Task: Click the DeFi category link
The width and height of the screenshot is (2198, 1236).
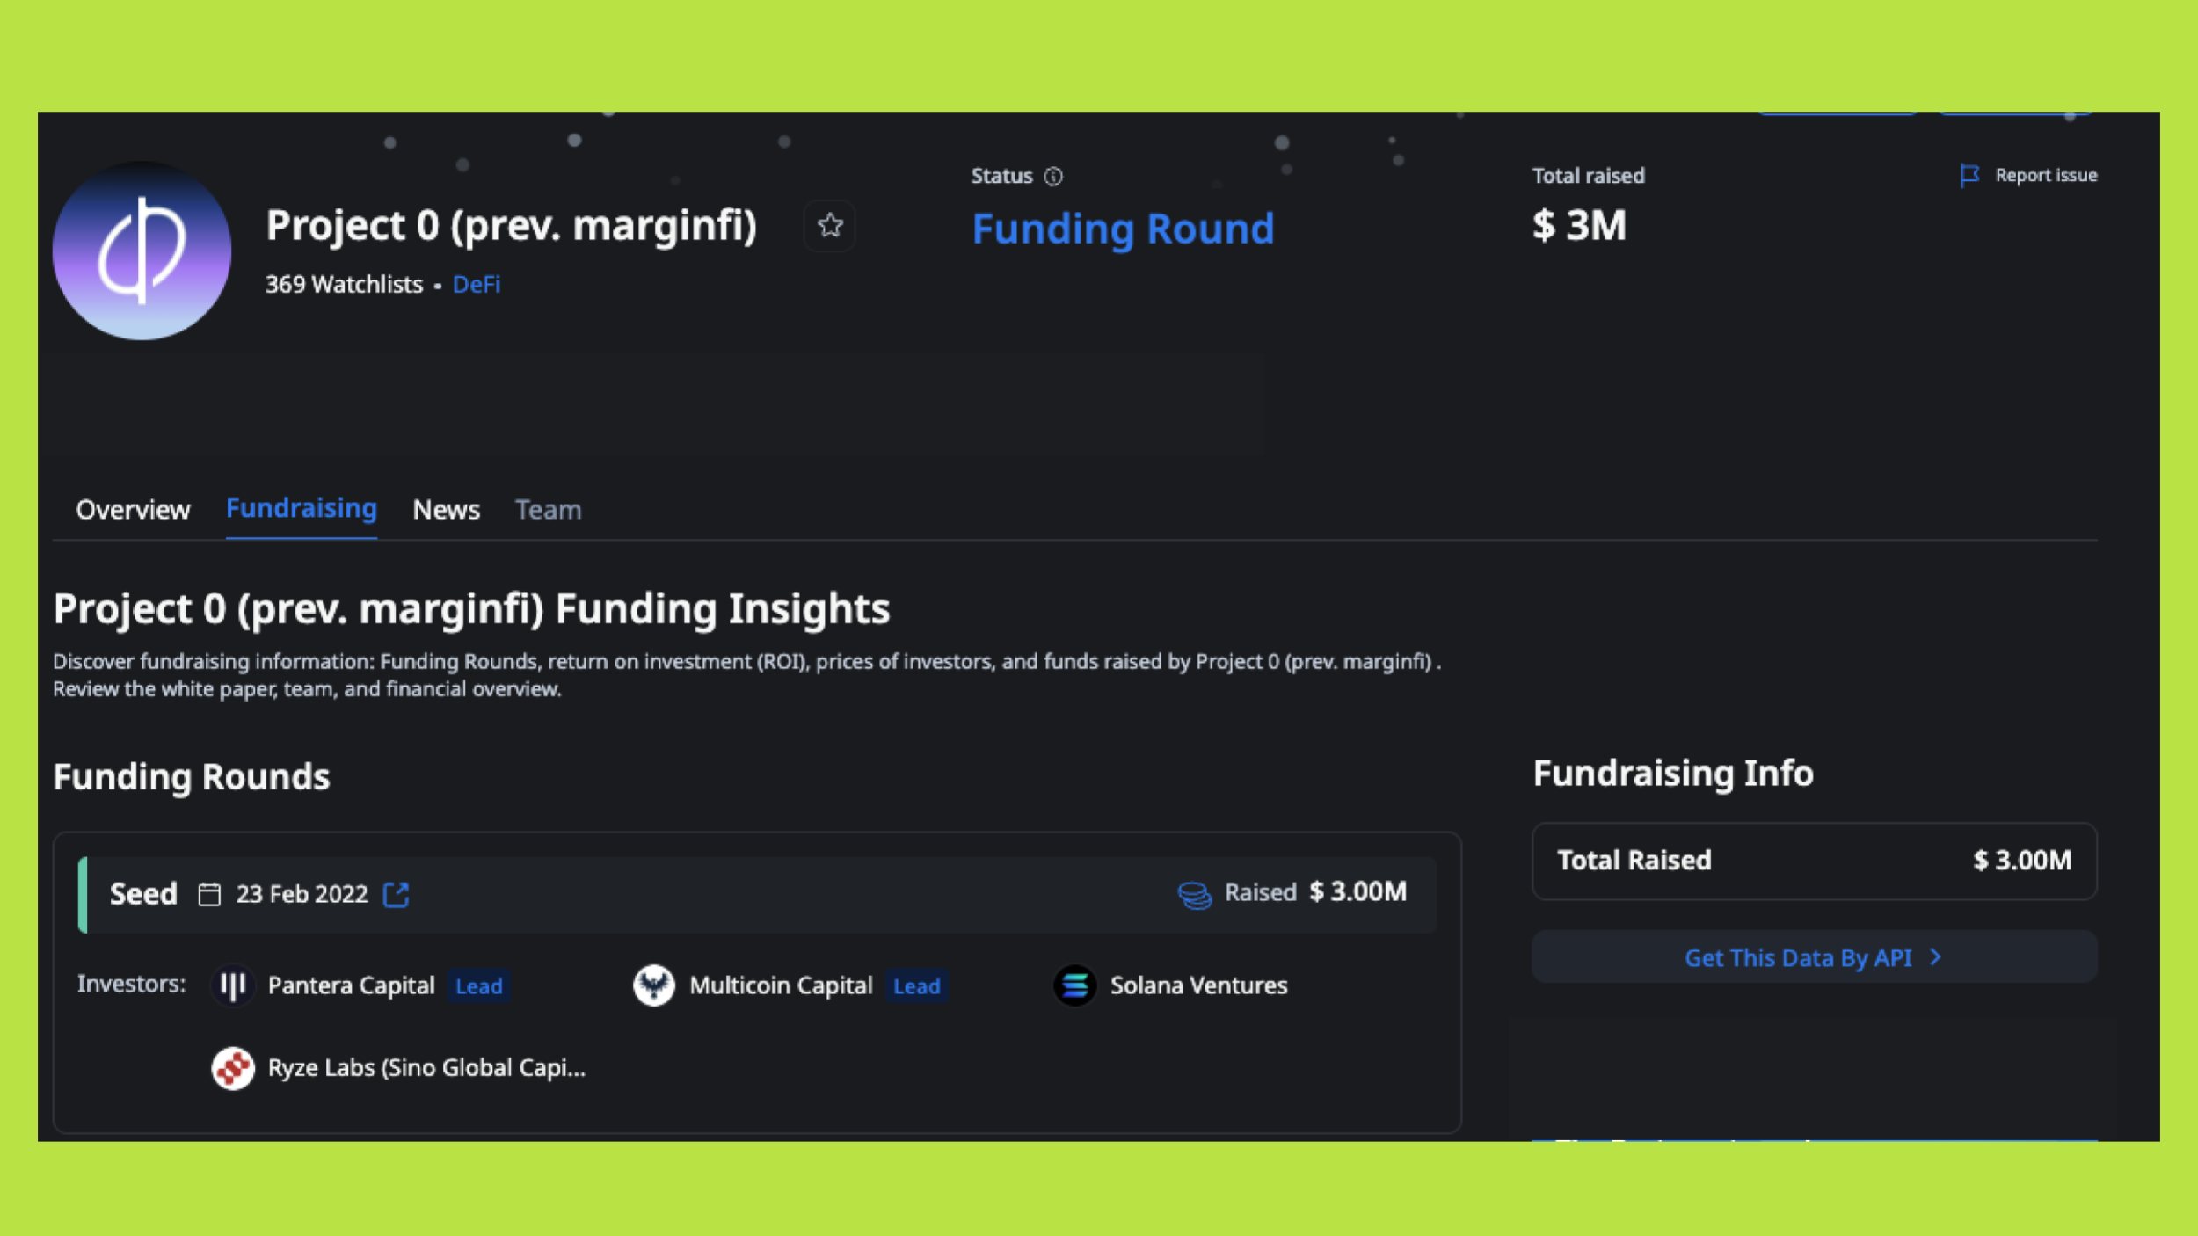Action: click(x=476, y=285)
